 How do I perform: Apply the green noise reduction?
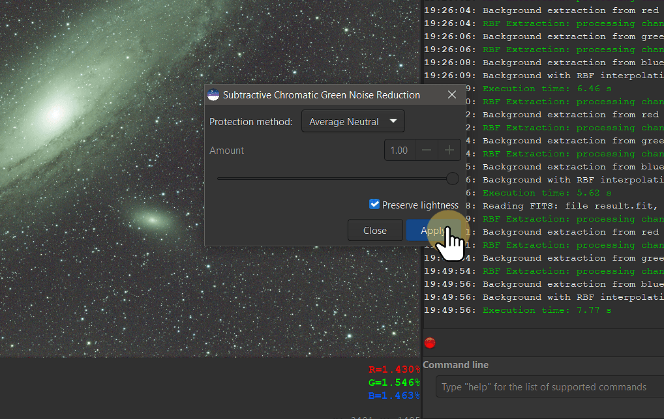[432, 230]
